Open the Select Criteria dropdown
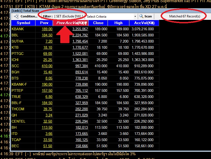The width and height of the screenshot is (211, 159). click(x=112, y=17)
